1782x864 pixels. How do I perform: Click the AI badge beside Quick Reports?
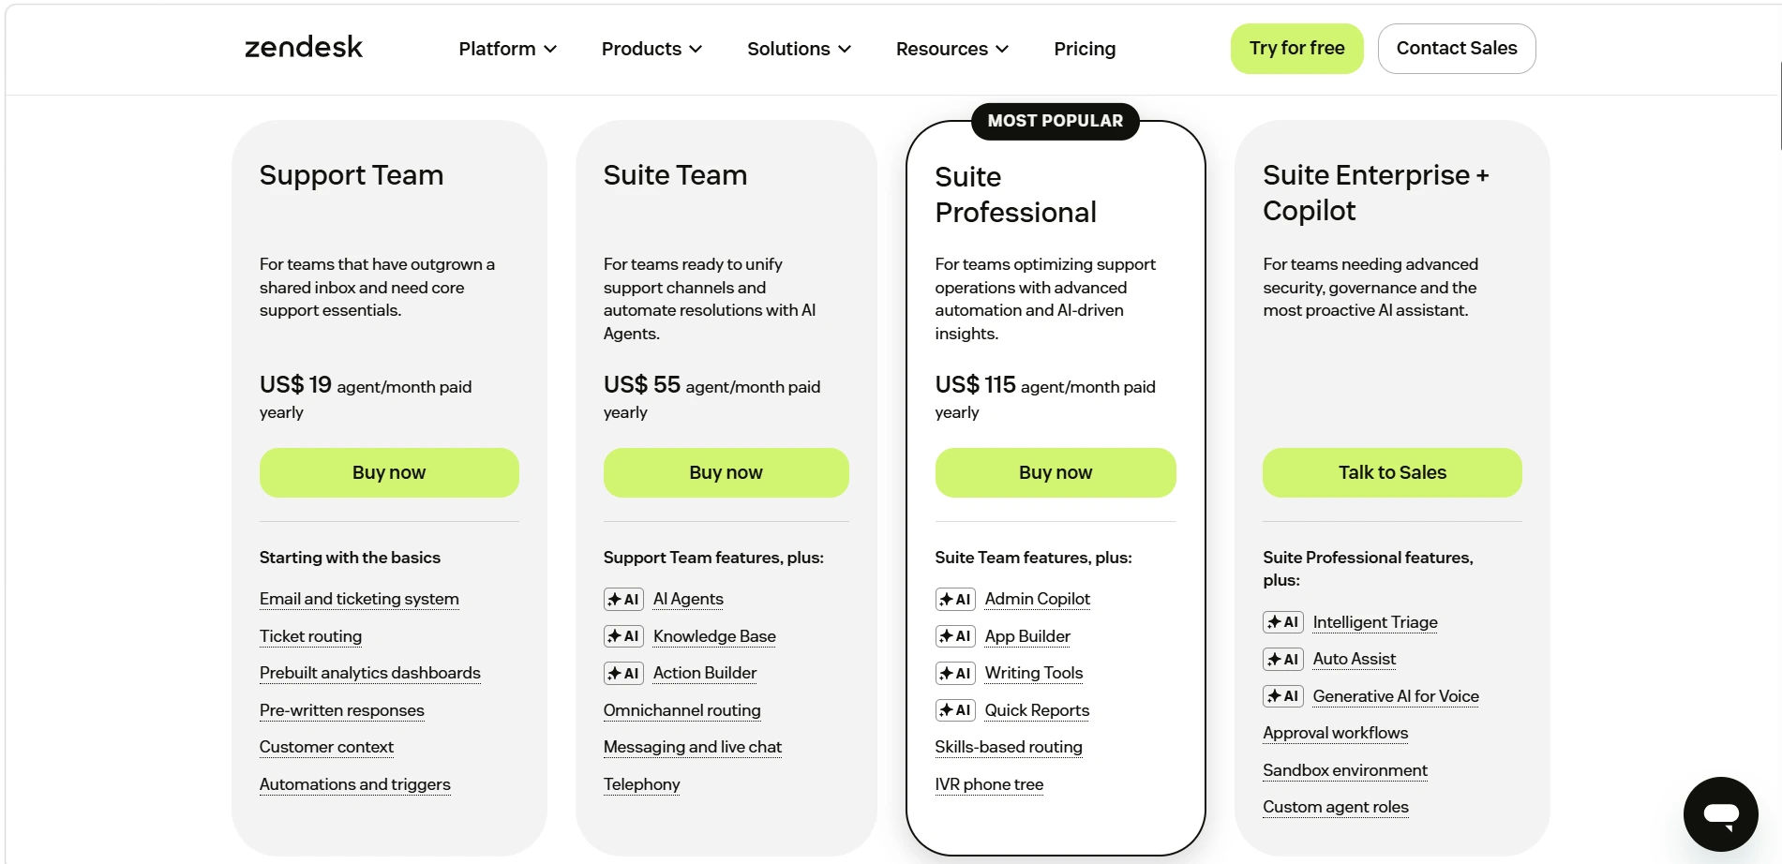click(x=955, y=710)
